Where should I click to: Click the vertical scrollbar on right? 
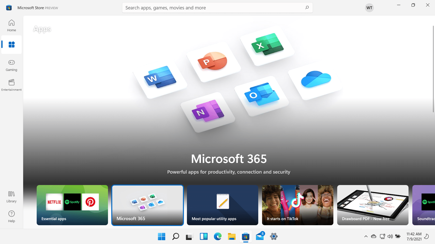pos(433,69)
